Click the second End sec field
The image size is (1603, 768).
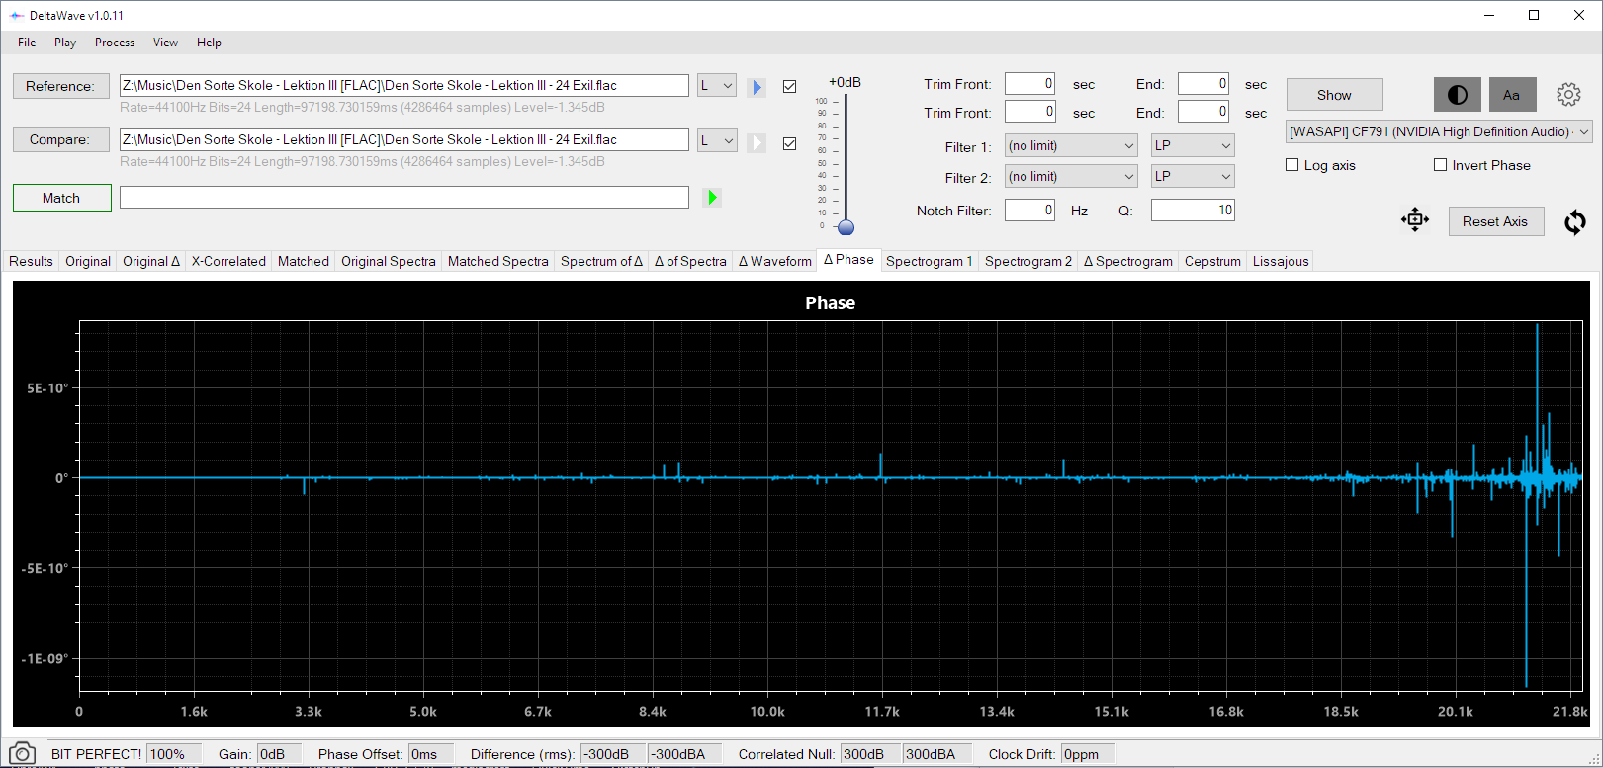[x=1203, y=112]
